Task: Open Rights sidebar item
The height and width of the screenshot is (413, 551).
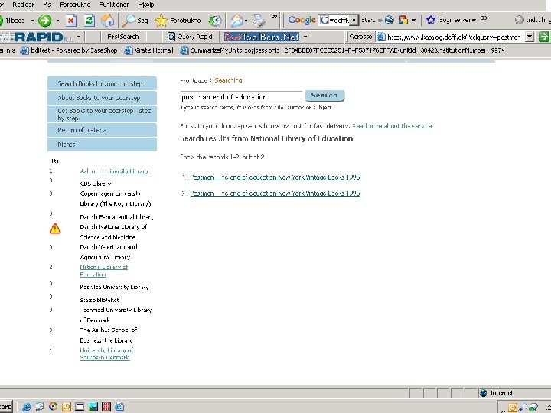Action: click(102, 145)
